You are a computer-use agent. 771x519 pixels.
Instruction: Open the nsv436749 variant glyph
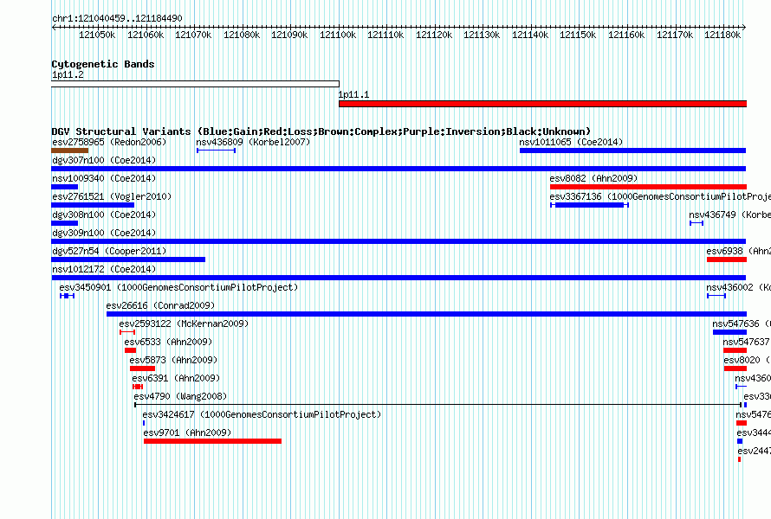pyautogui.click(x=696, y=223)
